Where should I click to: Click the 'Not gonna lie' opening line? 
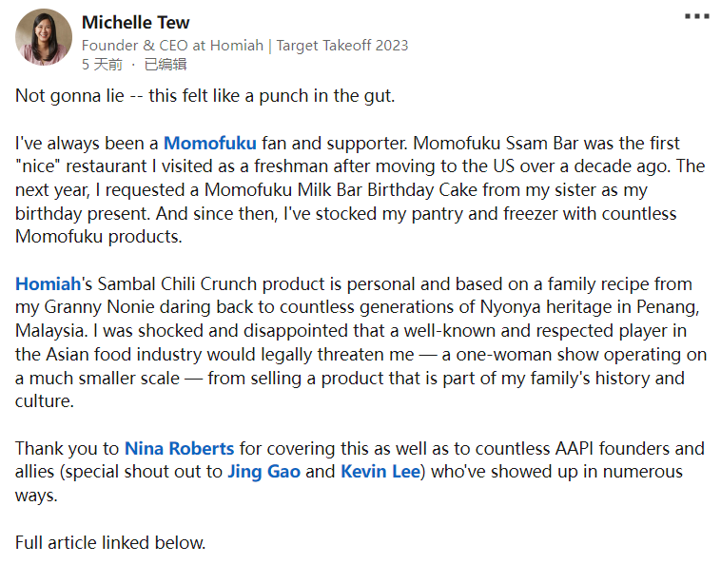(x=205, y=96)
